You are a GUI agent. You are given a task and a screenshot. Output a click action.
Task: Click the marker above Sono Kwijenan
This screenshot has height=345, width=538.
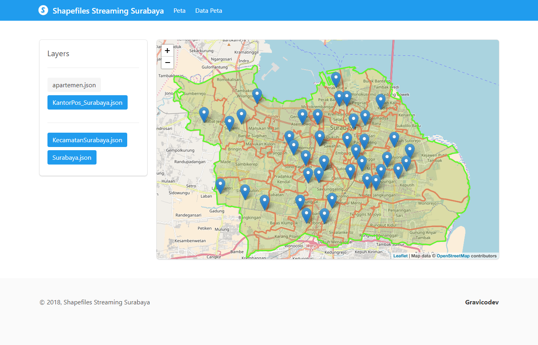tap(305, 158)
